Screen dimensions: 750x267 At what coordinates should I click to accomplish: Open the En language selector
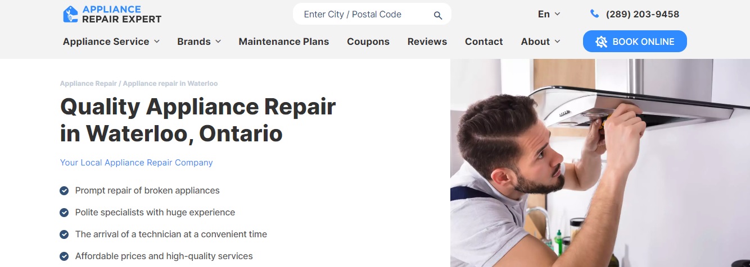tap(549, 14)
